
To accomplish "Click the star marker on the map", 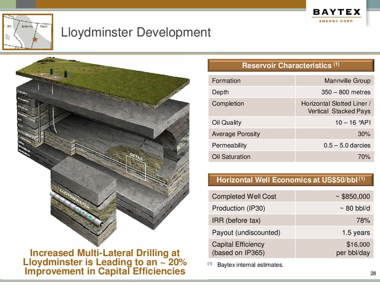I will coord(35,39).
